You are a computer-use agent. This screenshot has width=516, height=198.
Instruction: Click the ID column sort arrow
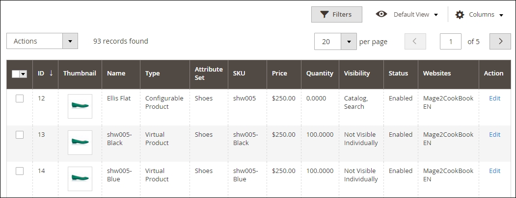[51, 74]
